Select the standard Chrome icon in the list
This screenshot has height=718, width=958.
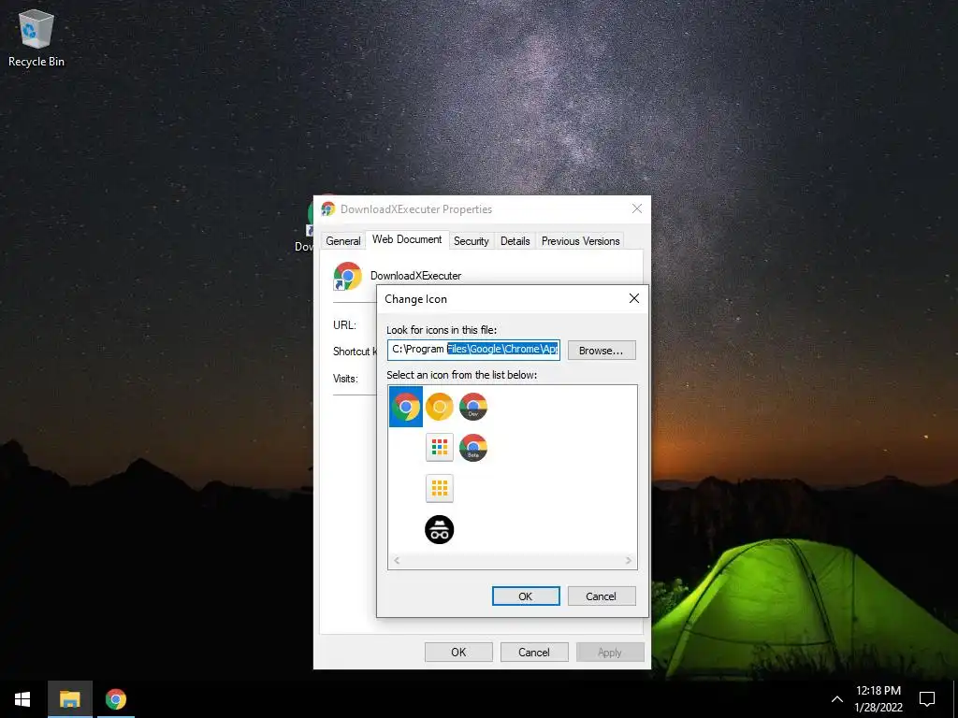tap(406, 407)
